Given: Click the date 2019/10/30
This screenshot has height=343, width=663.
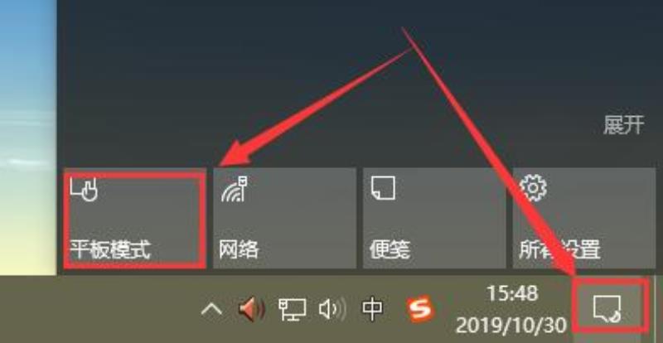Looking at the screenshot, I should click(511, 325).
